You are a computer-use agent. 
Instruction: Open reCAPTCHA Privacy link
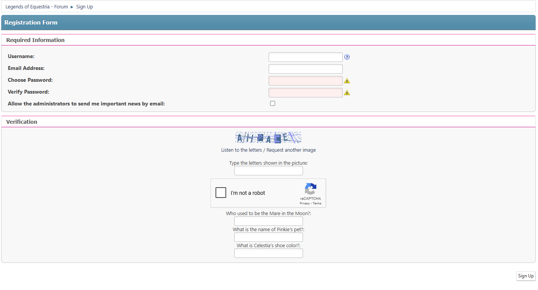tap(305, 203)
